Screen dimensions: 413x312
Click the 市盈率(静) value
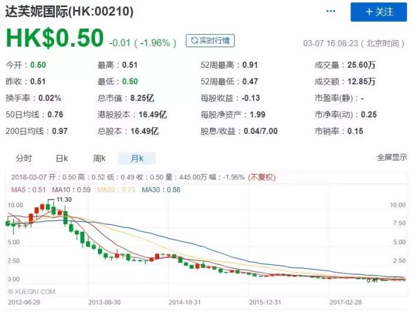tap(362, 98)
